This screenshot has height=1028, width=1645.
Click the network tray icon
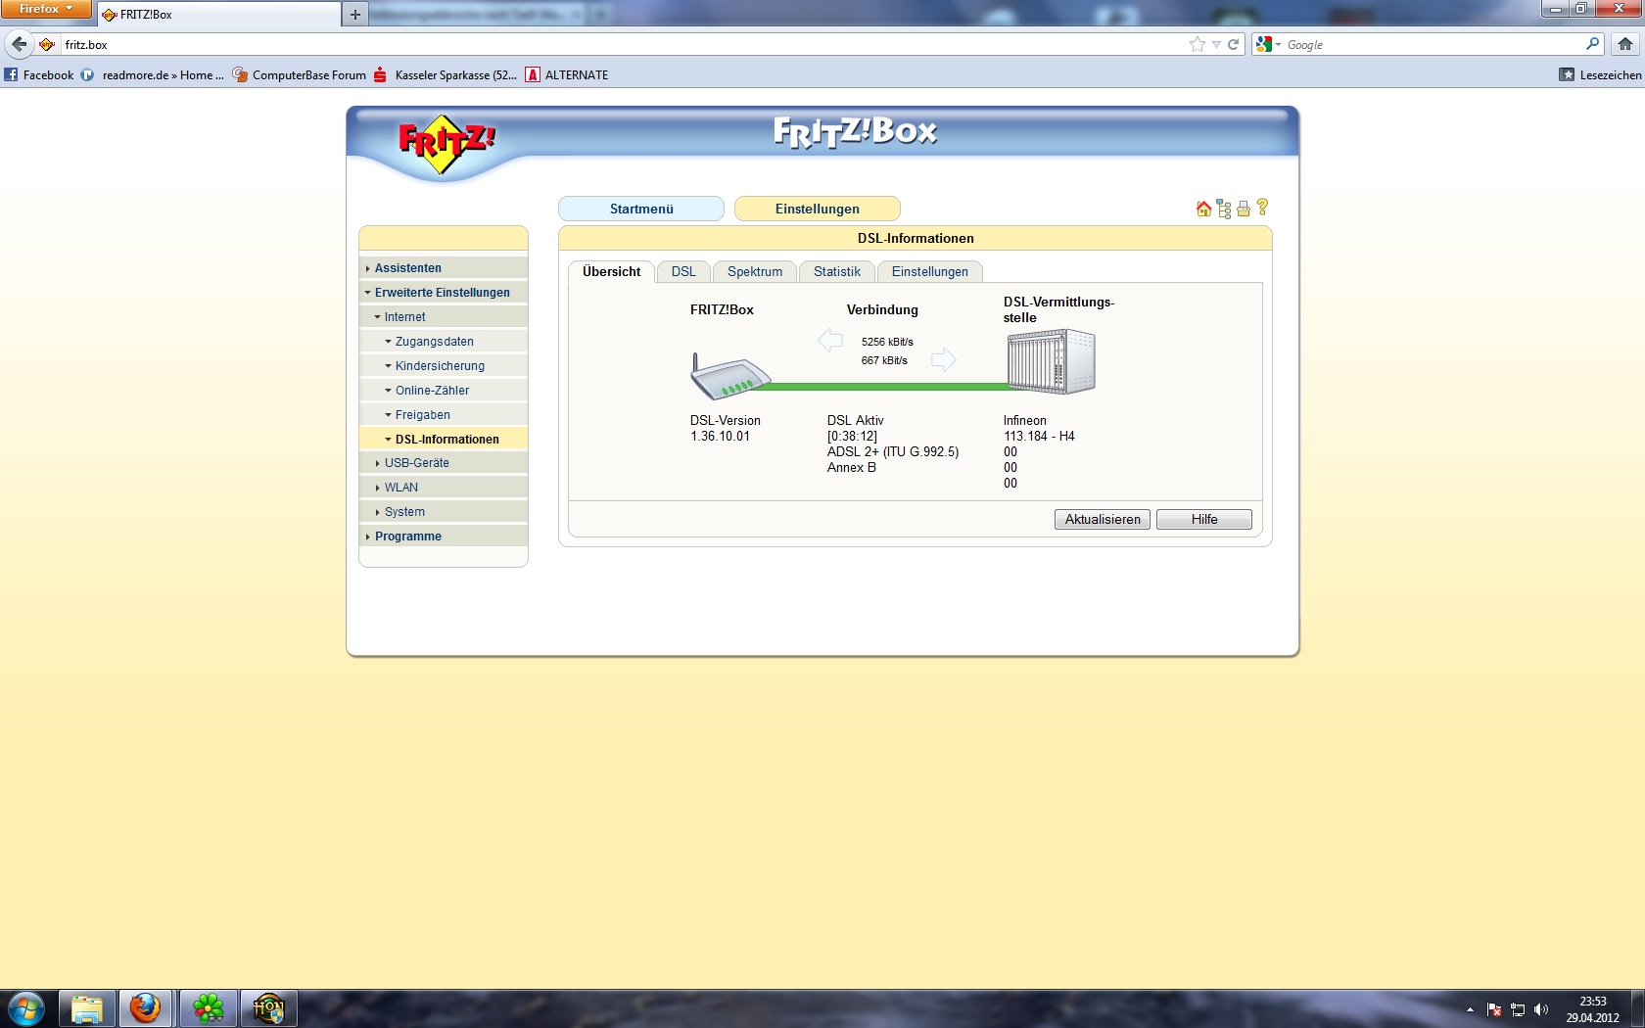(1518, 1009)
